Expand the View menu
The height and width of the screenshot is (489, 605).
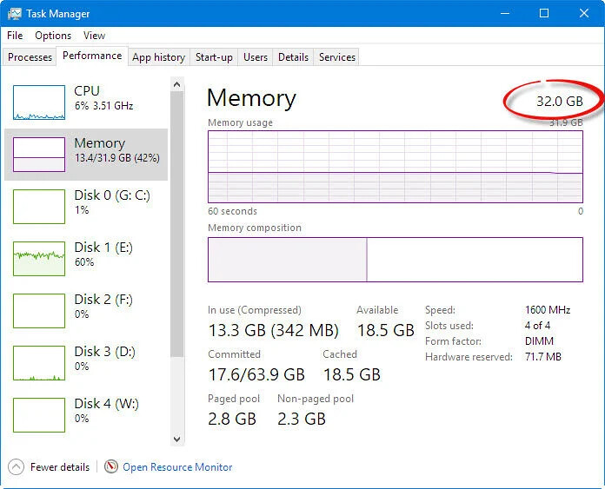click(94, 36)
